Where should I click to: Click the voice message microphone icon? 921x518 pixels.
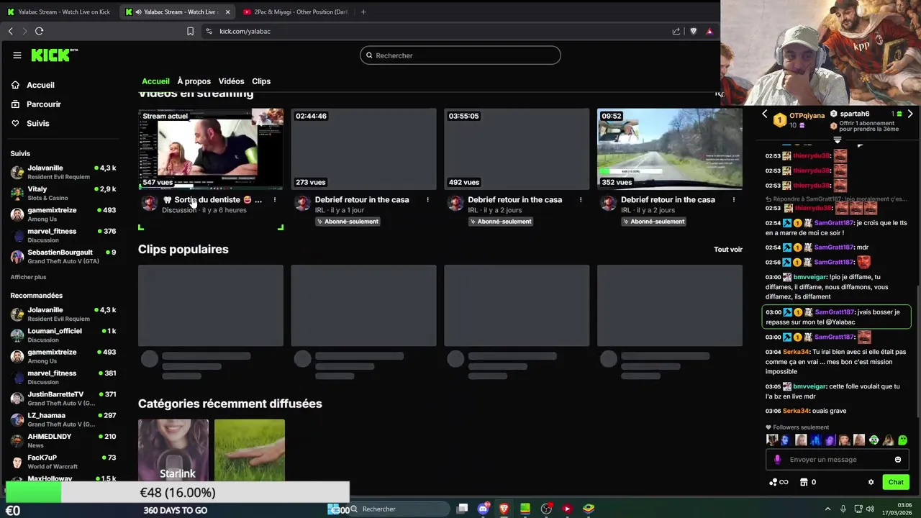(x=777, y=460)
